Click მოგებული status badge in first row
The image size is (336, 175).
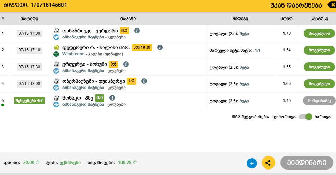click(x=319, y=33)
